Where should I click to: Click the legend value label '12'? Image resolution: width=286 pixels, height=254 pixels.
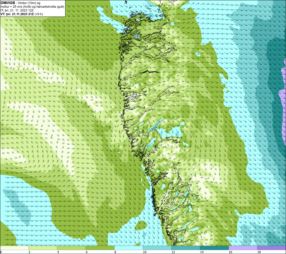click(x=173, y=252)
